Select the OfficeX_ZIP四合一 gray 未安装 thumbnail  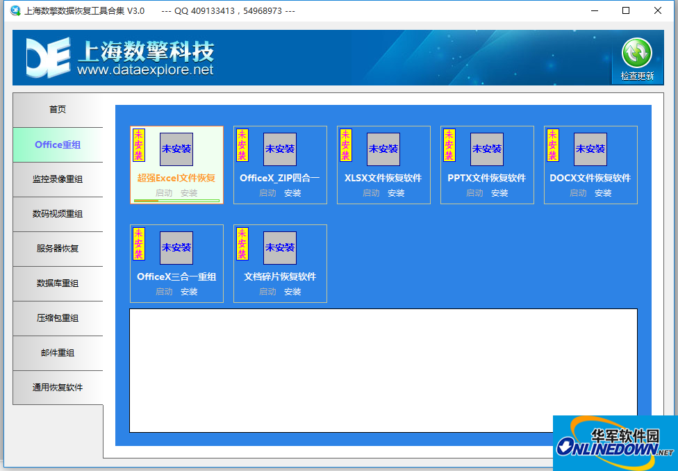(280, 149)
